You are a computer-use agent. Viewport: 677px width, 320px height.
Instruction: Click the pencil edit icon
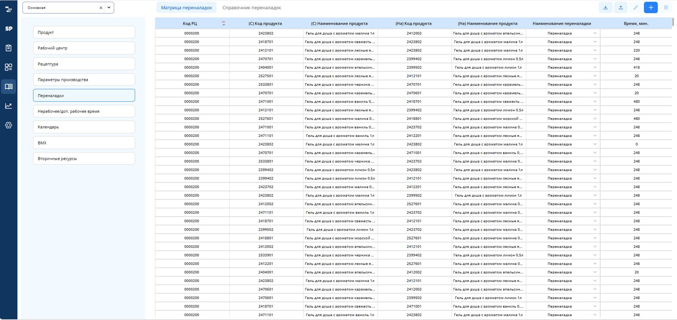[636, 8]
